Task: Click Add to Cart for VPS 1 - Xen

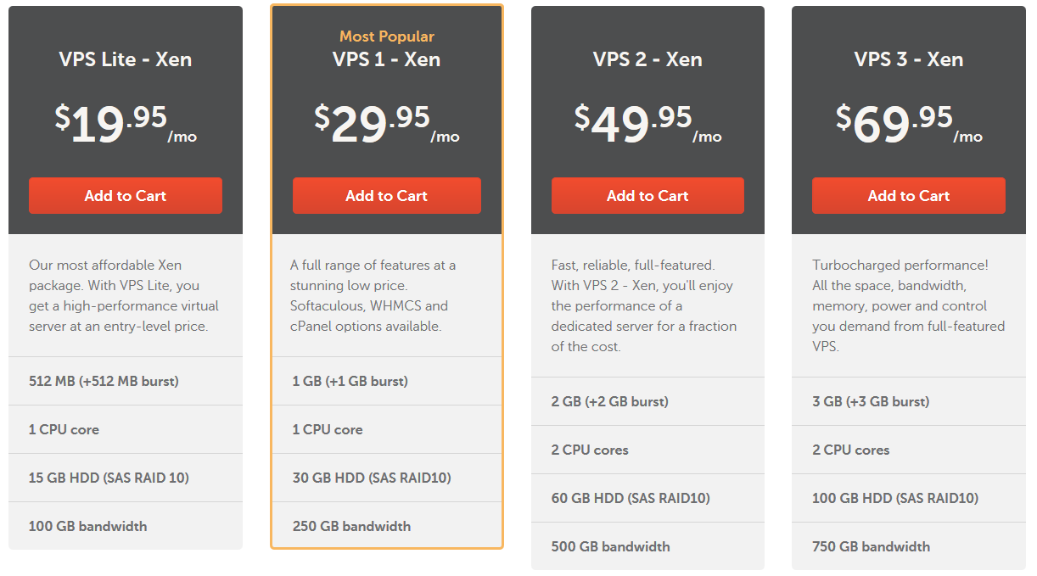Action: [x=386, y=195]
